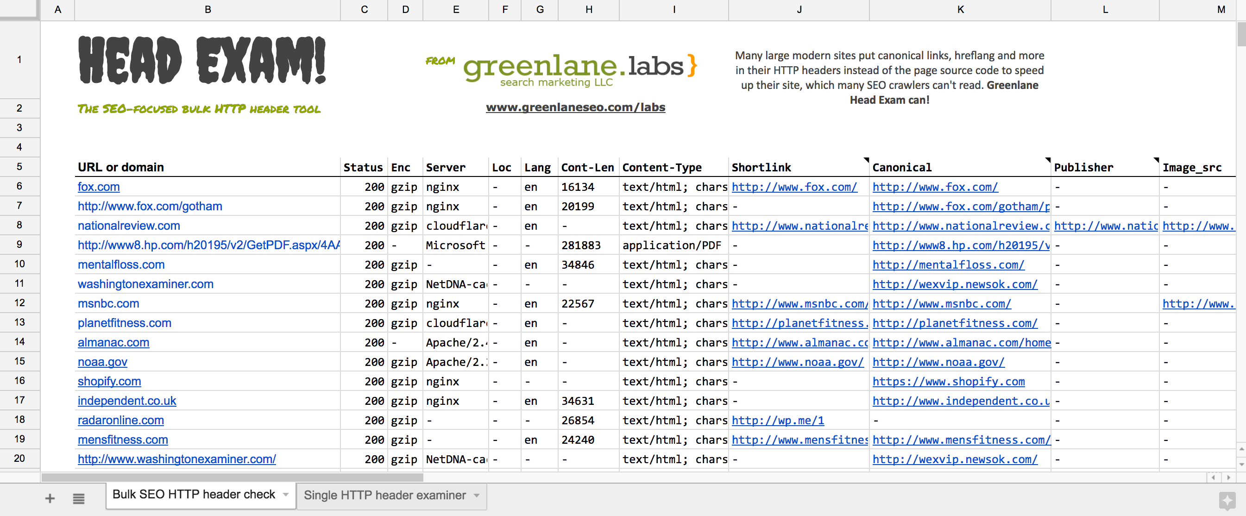This screenshot has width=1246, height=516.
Task: Click the horizontal scroll left arrow
Action: coord(1214,477)
